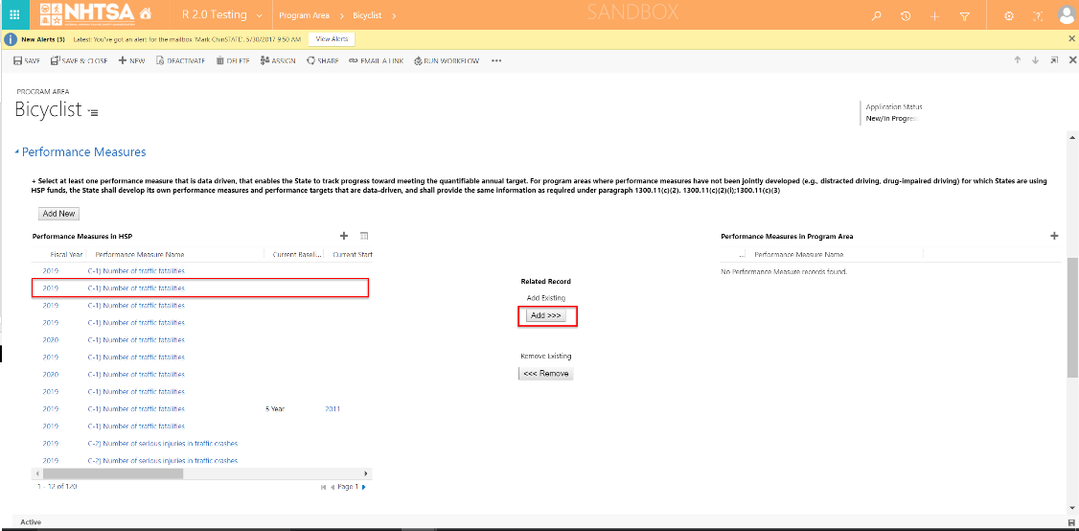This screenshot has width=1079, height=531.
Task: Collapse the Performance Measures section
Action: [x=16, y=152]
